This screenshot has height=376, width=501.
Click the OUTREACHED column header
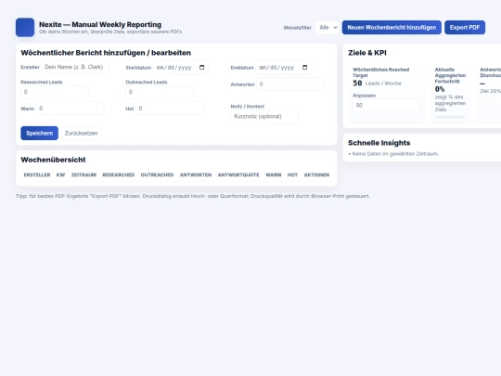coord(157,175)
